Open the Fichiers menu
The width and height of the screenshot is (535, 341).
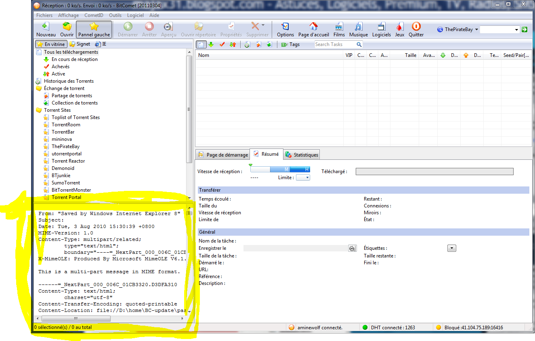(44, 15)
